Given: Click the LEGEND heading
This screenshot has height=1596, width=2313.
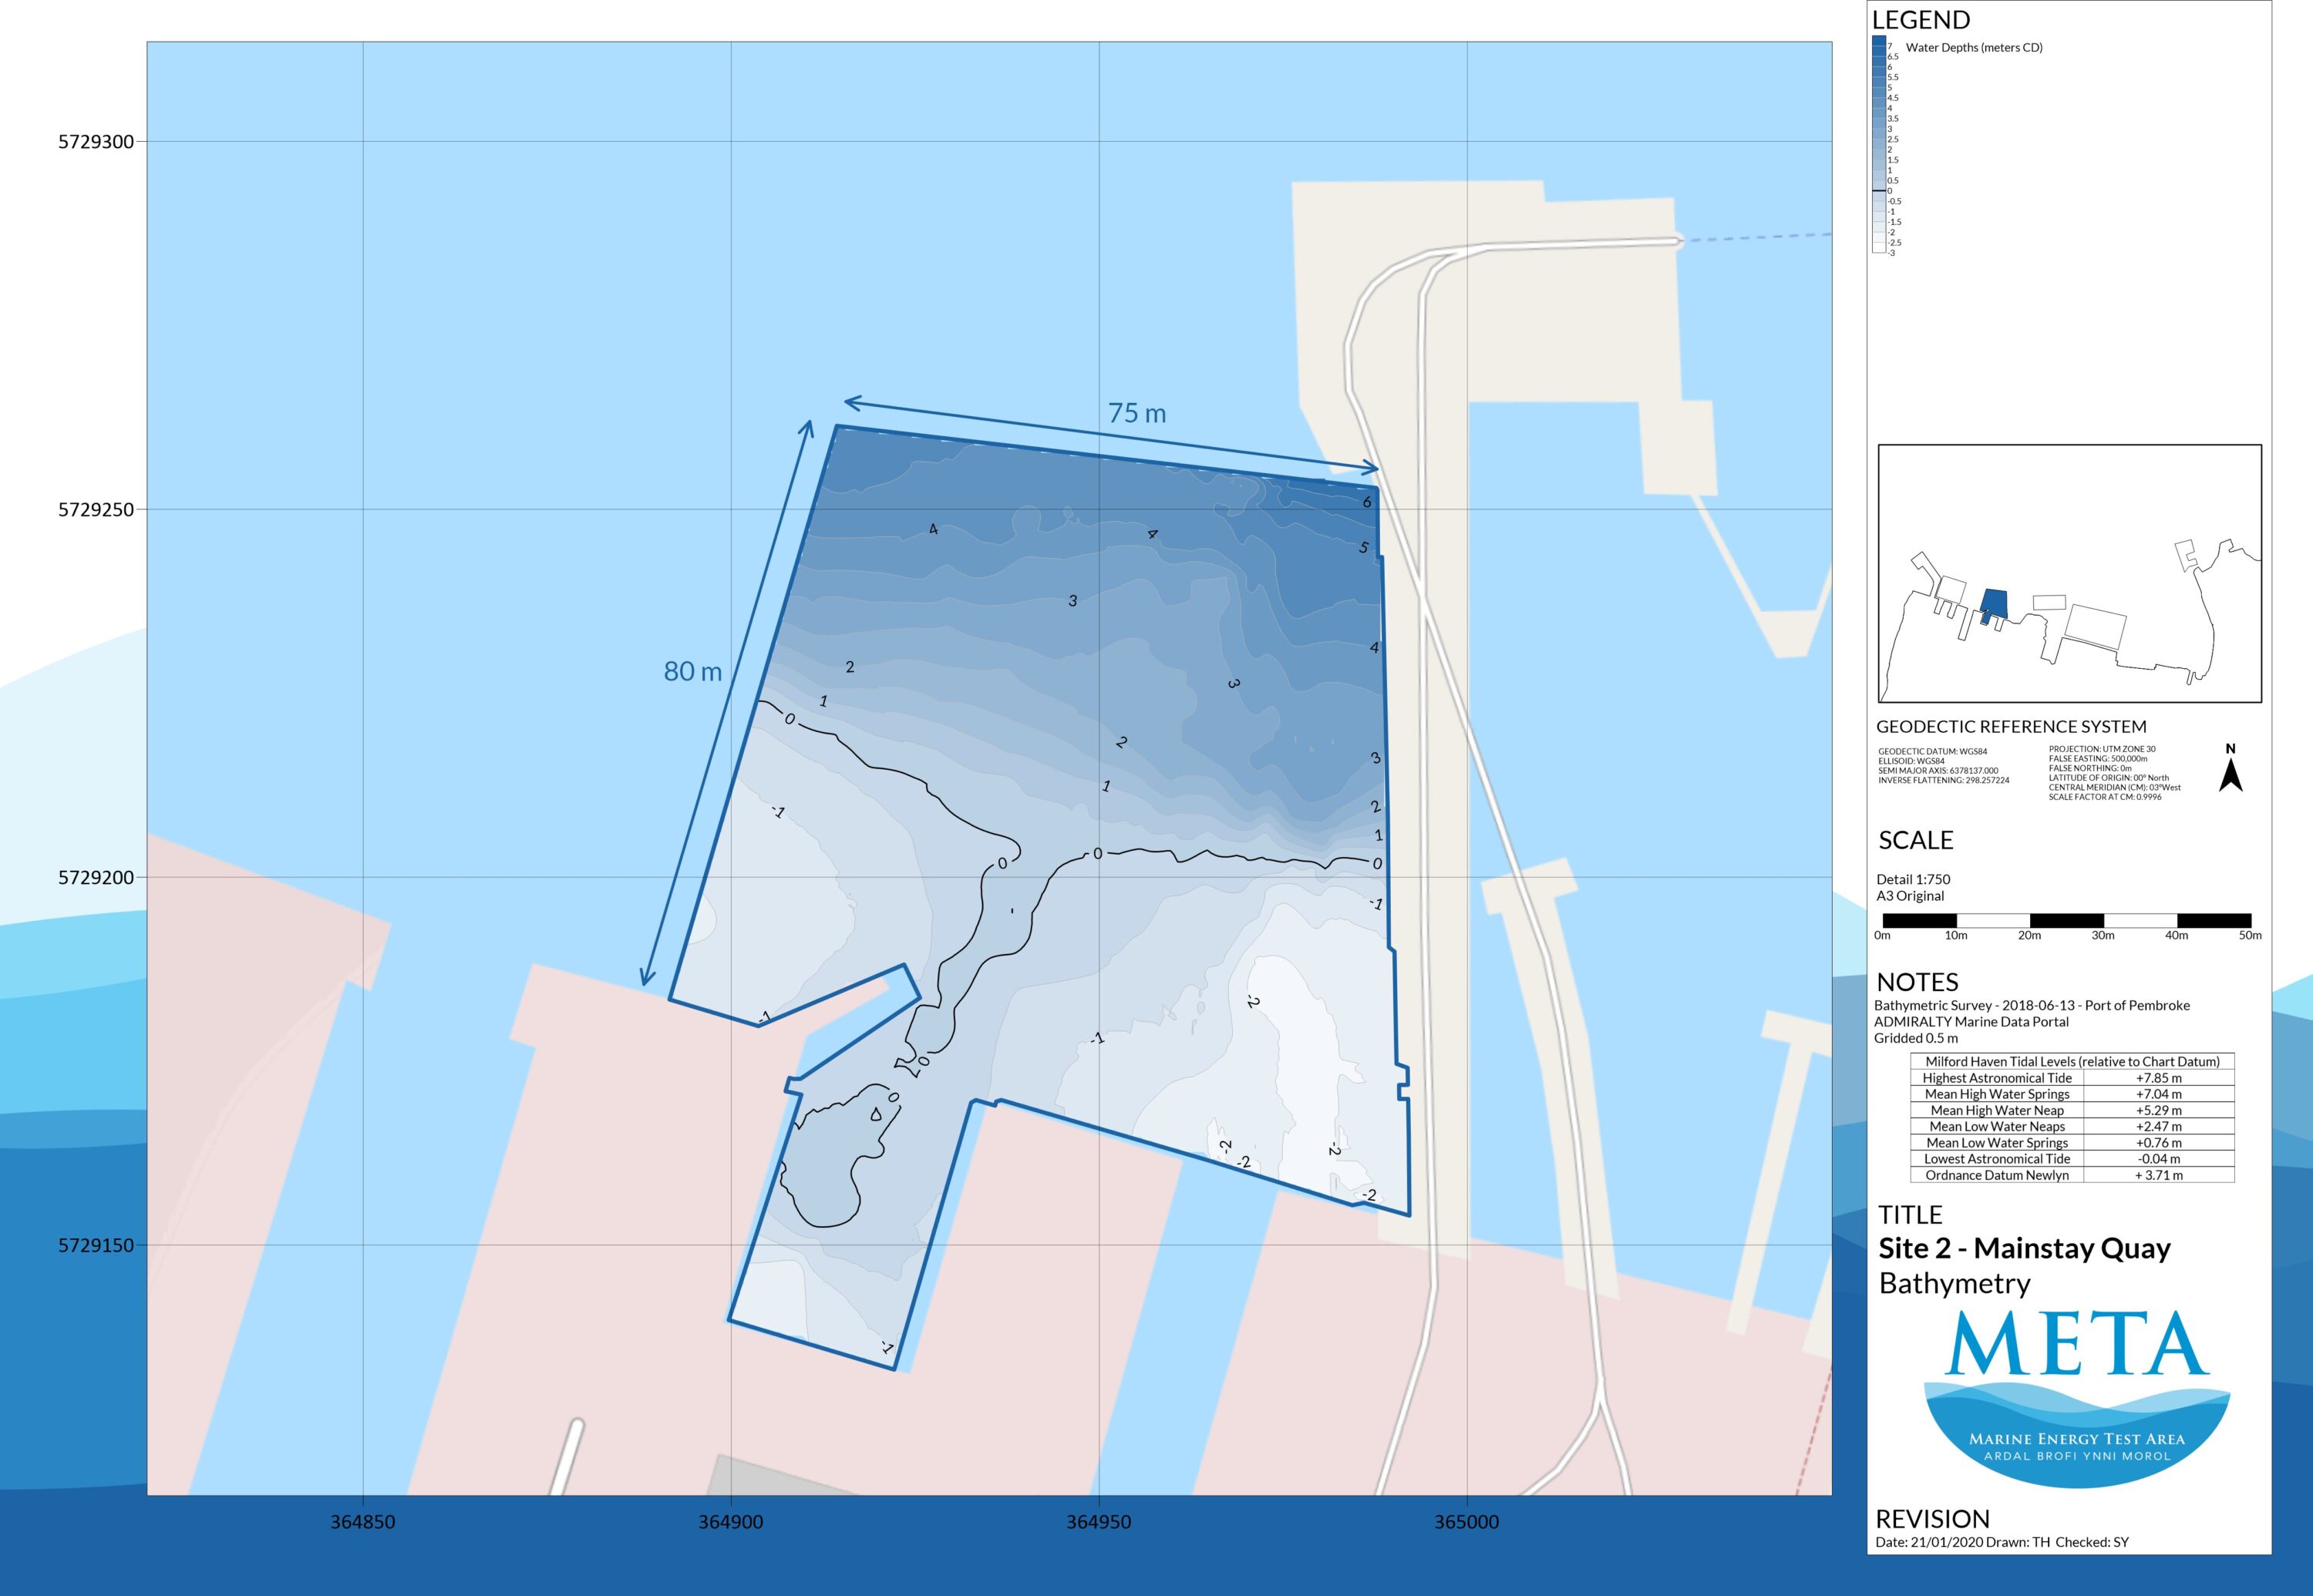Looking at the screenshot, I should [1920, 20].
